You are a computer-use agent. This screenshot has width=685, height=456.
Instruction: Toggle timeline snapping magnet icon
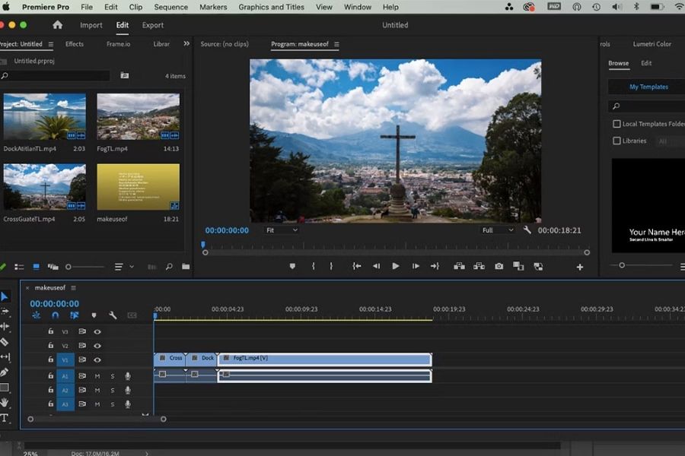click(x=55, y=315)
